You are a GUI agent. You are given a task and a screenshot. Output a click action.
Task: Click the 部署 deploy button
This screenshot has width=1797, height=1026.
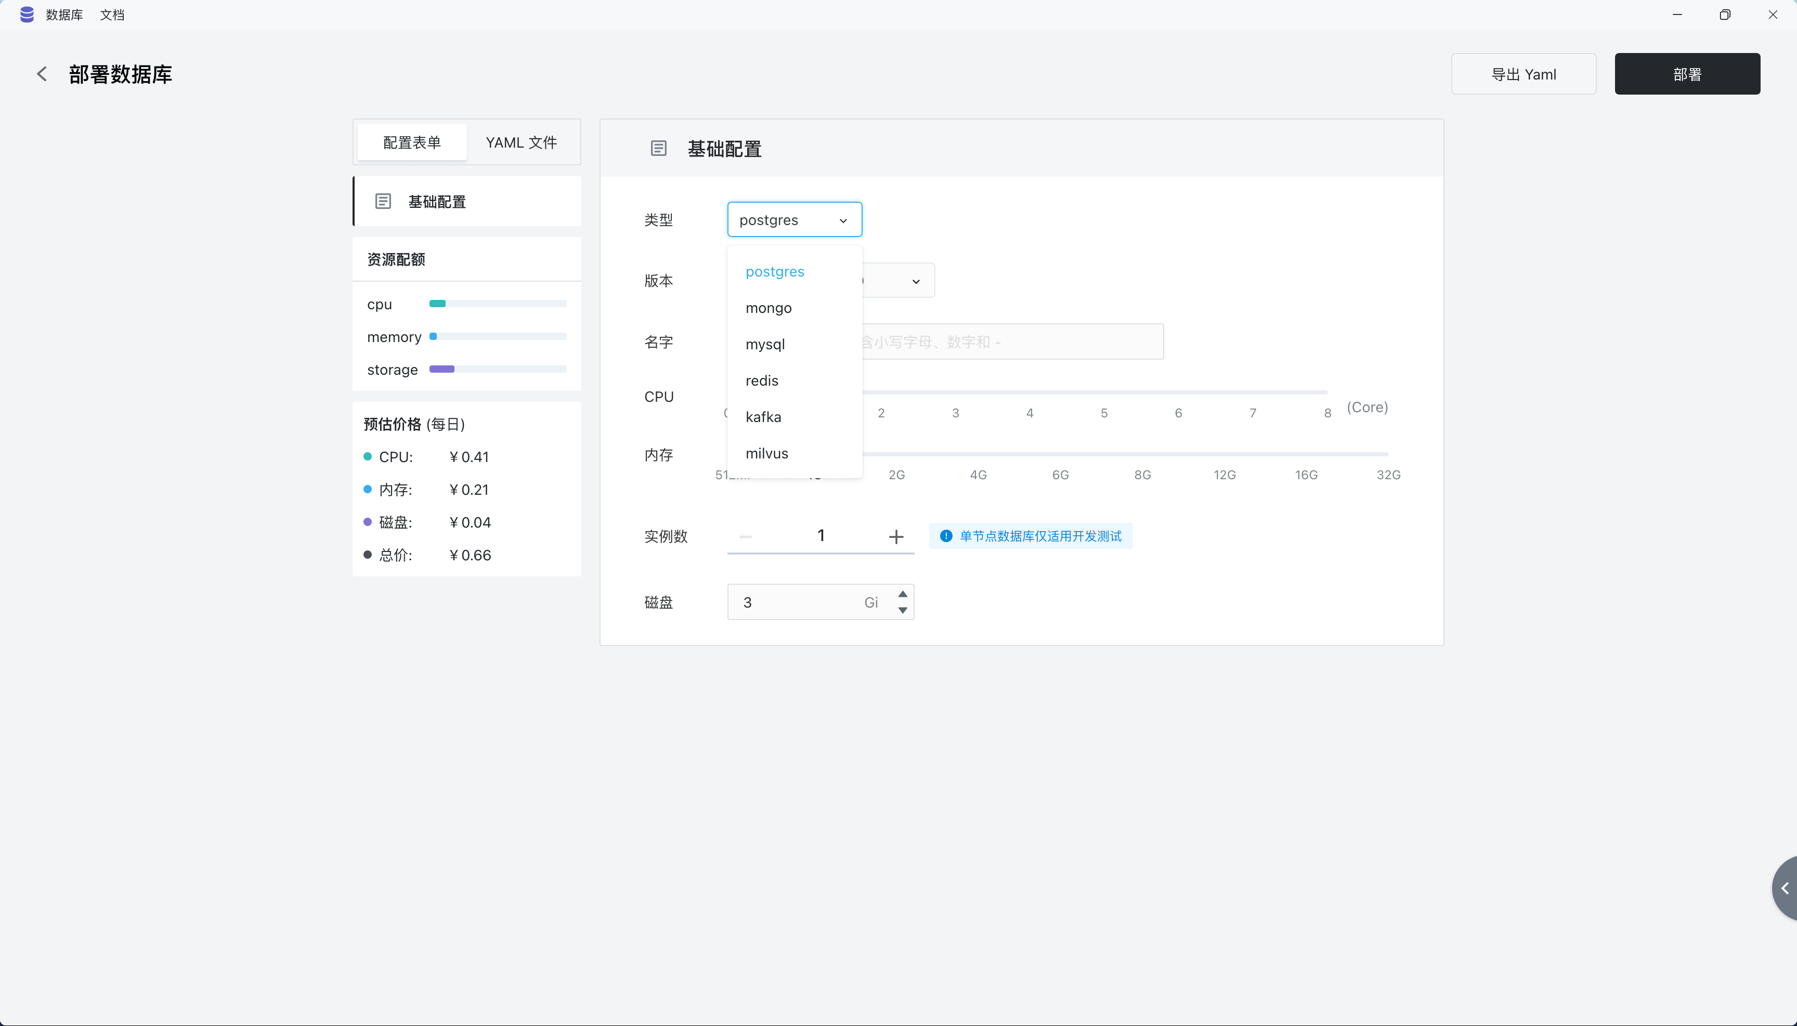coord(1686,74)
